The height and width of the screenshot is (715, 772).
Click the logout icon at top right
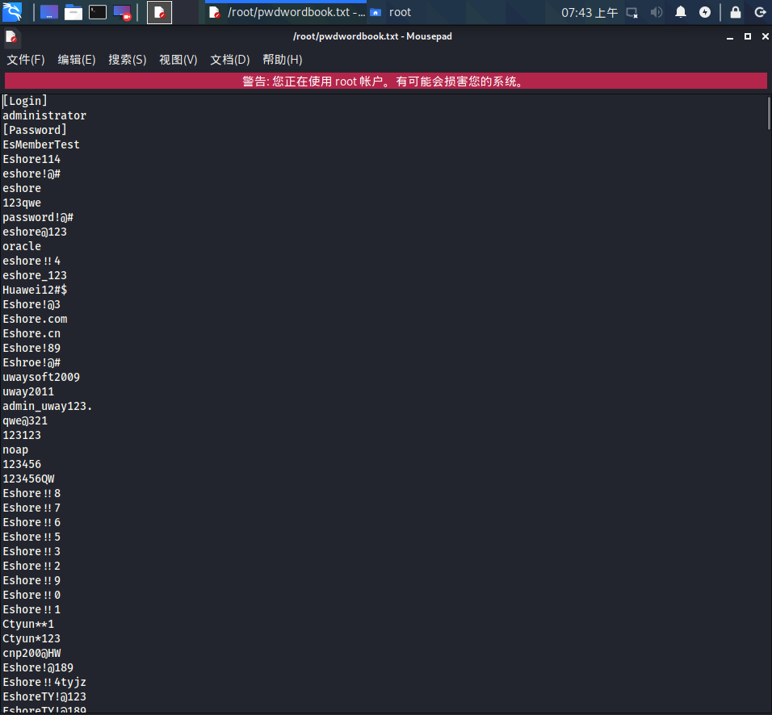(x=761, y=12)
